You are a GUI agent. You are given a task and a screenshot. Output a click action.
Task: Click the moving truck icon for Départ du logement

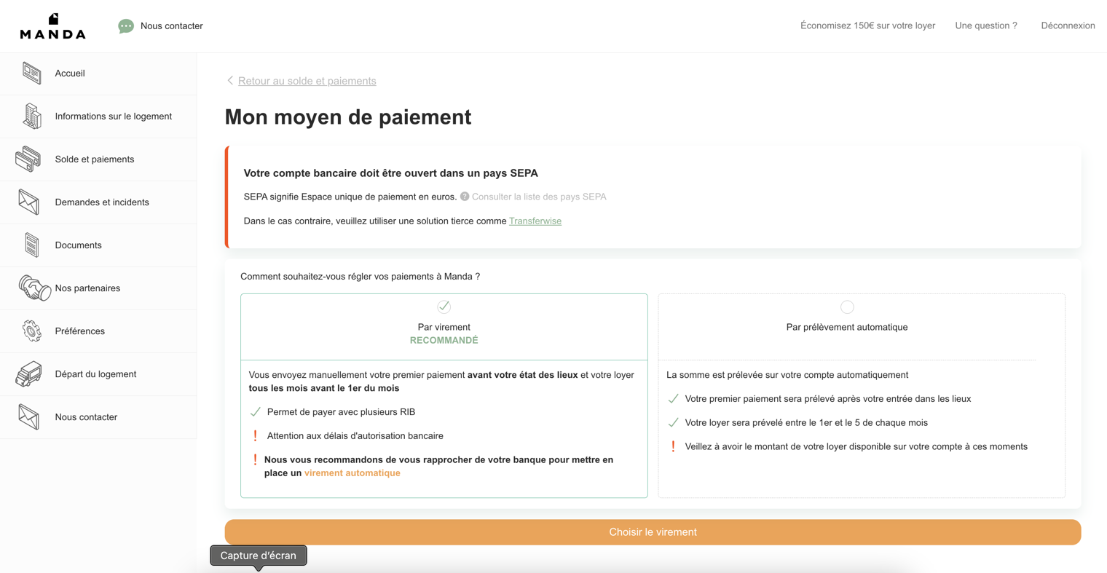[x=29, y=374]
